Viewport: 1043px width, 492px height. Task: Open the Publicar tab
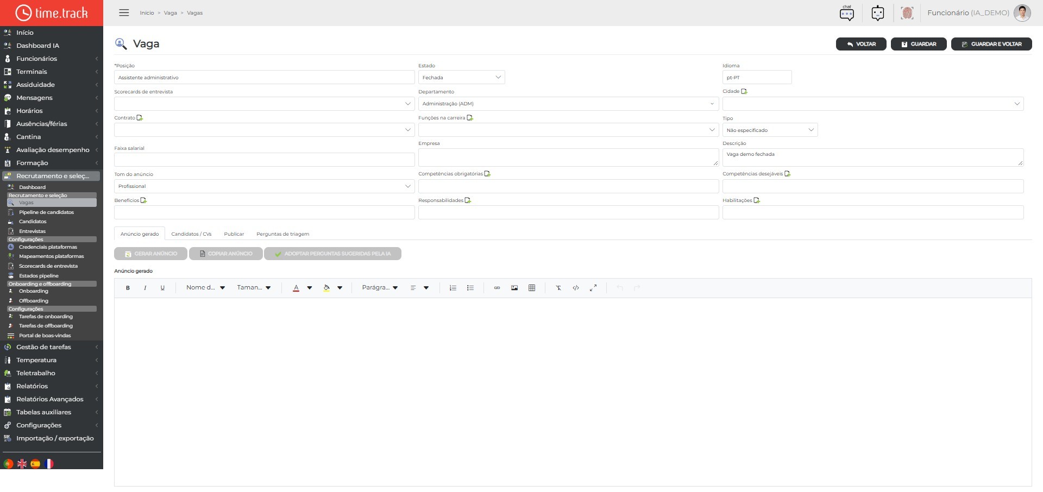click(234, 234)
